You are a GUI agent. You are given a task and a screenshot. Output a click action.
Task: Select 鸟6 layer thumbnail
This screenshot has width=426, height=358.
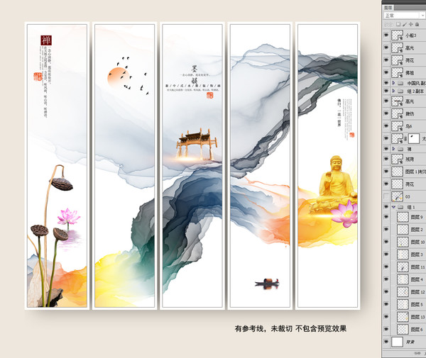tap(397, 126)
